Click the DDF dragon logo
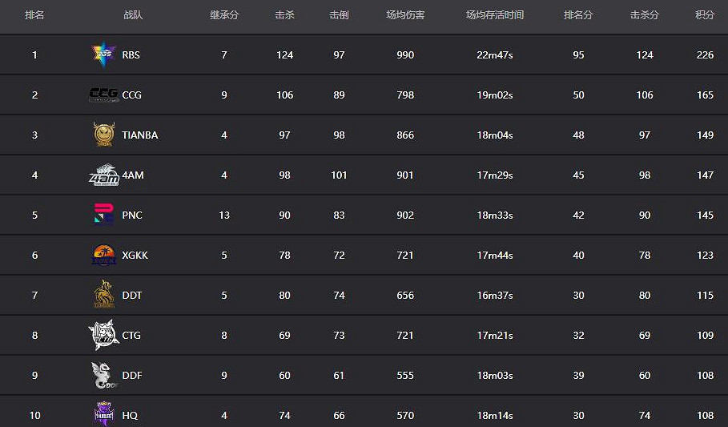 104,375
